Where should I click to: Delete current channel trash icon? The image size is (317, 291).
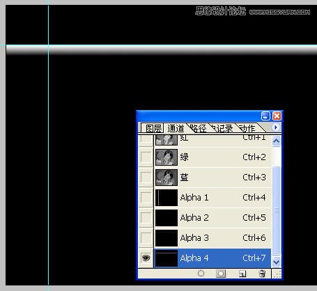262,274
